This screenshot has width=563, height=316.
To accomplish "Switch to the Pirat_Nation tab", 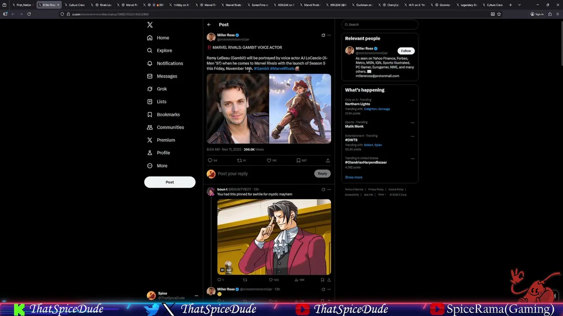I will point(22,5).
